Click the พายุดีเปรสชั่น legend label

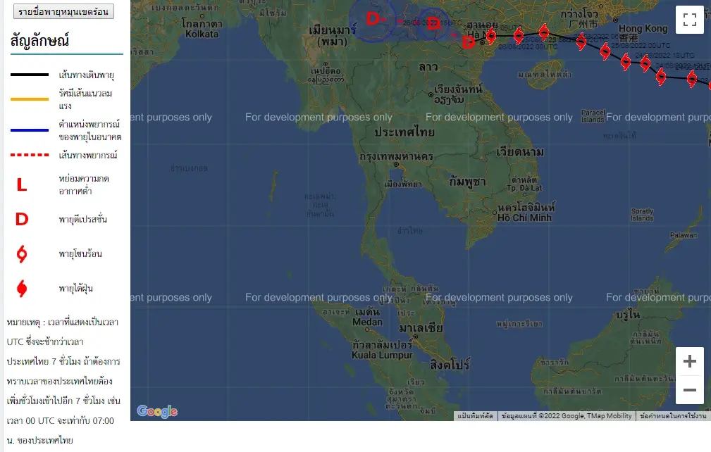point(83,219)
